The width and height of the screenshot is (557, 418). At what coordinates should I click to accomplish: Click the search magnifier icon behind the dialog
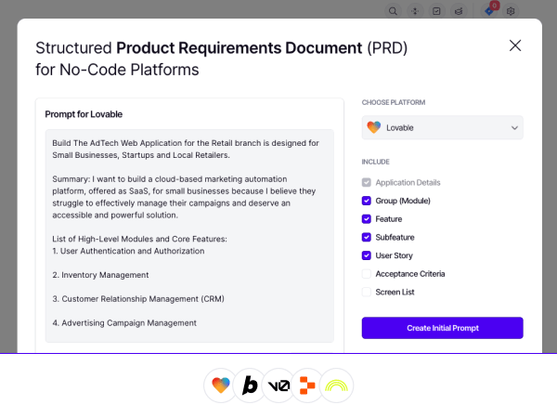point(393,11)
